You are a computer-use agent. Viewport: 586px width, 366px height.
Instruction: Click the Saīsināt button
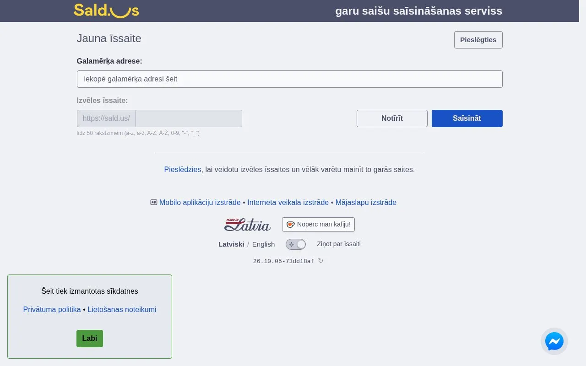(x=467, y=118)
